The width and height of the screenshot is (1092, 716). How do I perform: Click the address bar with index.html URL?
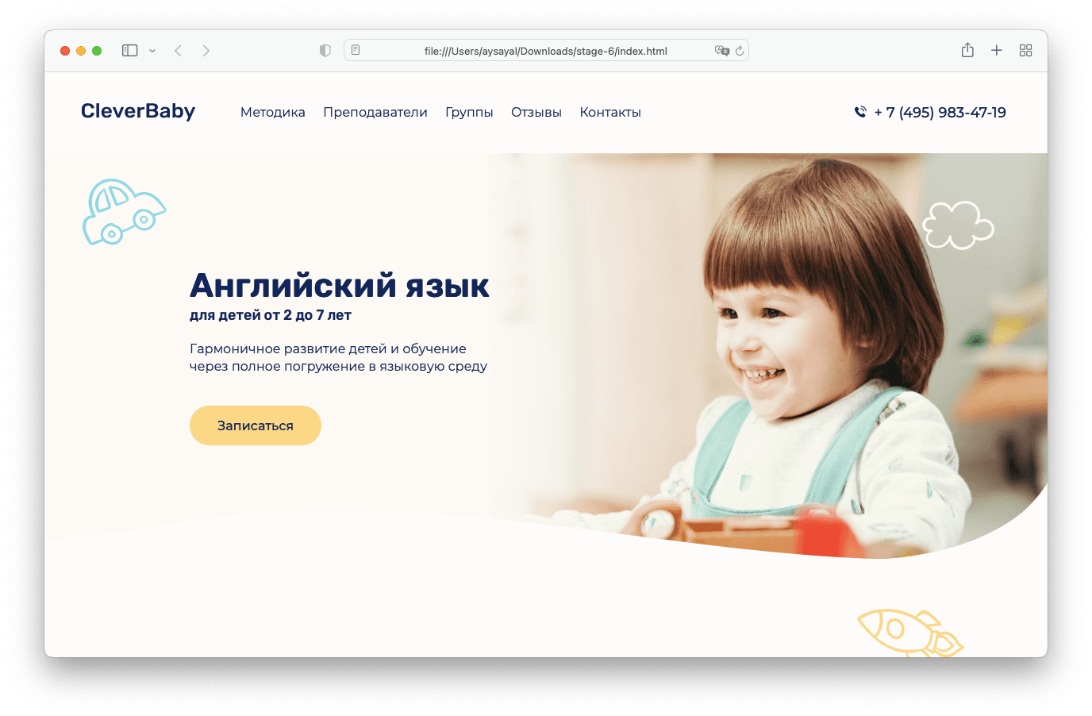click(546, 51)
